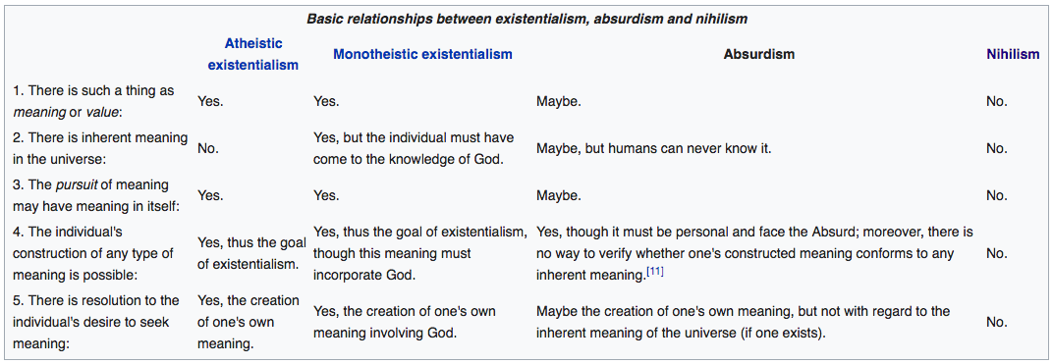Click 'knowledge of God' cell text
The image size is (1053, 364).
(x=414, y=148)
